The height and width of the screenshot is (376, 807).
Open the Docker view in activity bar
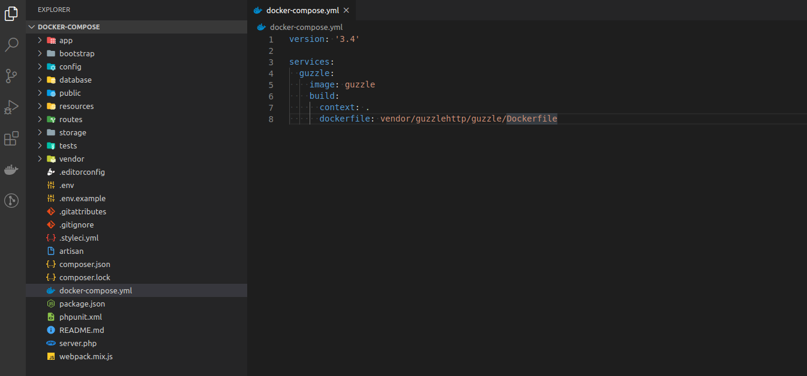pyautogui.click(x=11, y=170)
